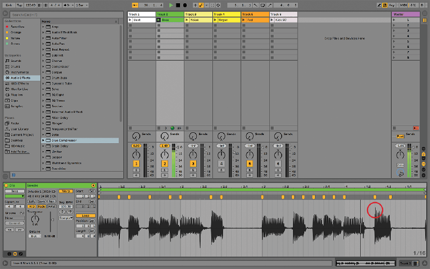The image size is (430, 269).
Task: Launch Master scene 1
Action: [394, 20]
